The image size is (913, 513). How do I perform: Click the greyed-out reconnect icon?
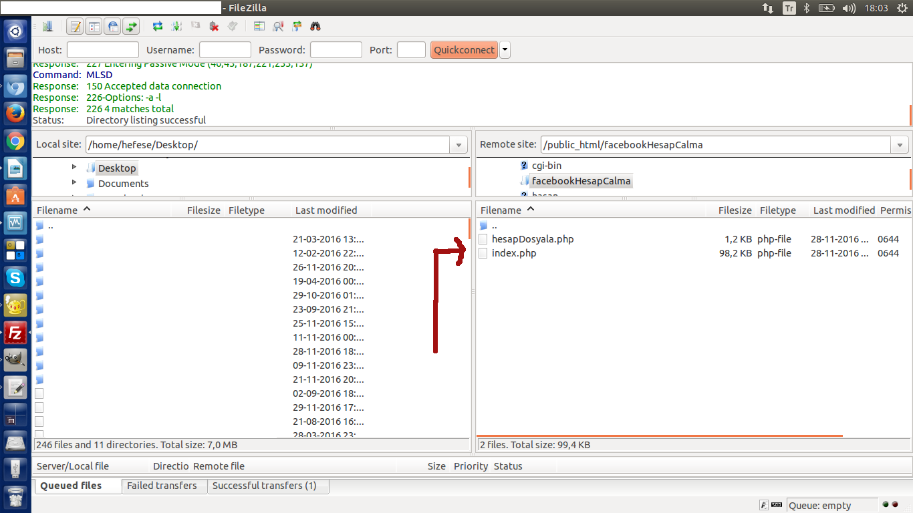233,27
